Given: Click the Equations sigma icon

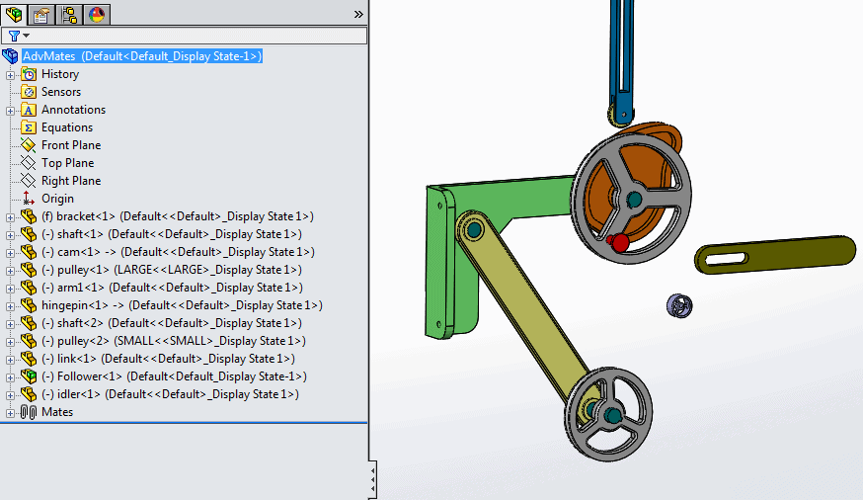Looking at the screenshot, I should click(x=29, y=127).
